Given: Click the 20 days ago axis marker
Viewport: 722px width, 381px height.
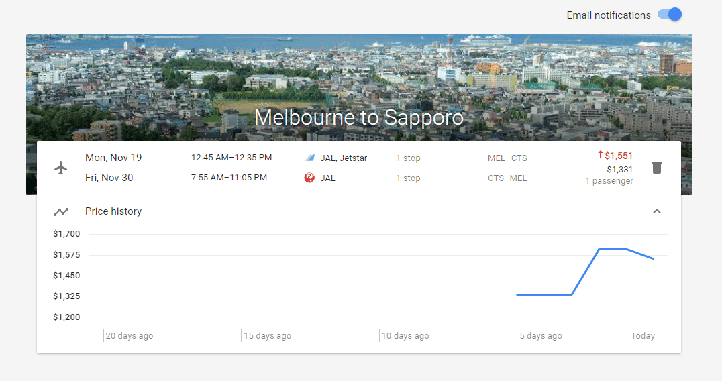Looking at the screenshot, I should click(x=130, y=336).
